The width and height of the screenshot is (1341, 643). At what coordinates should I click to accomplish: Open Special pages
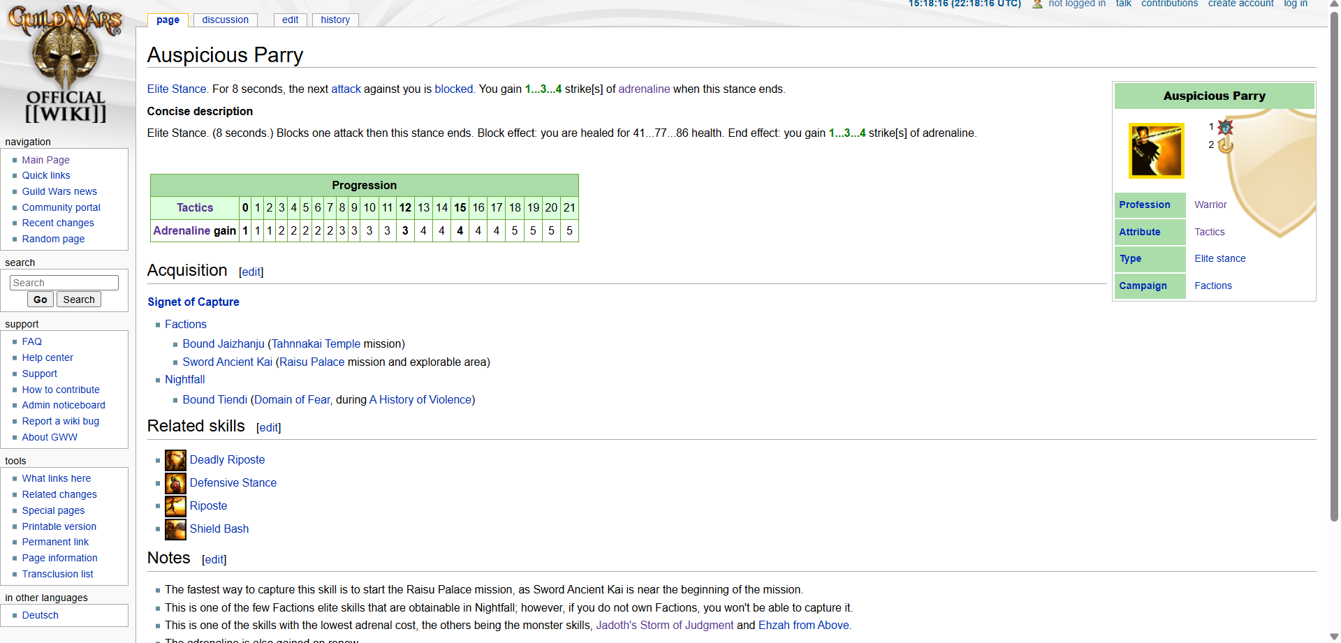[53, 510]
